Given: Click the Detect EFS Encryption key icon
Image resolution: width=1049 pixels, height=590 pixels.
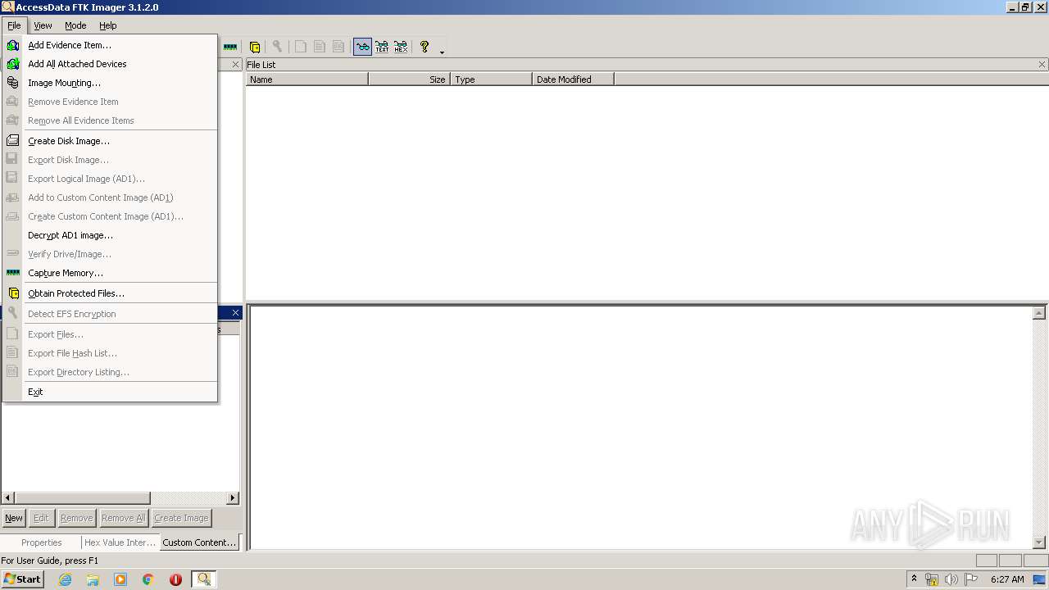Looking at the screenshot, I should coord(277,48).
